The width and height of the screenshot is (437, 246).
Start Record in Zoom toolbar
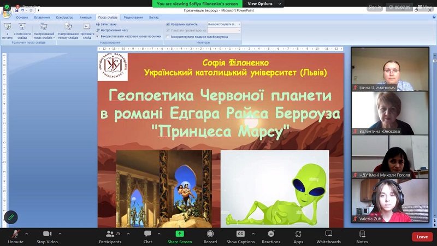pos(210,237)
